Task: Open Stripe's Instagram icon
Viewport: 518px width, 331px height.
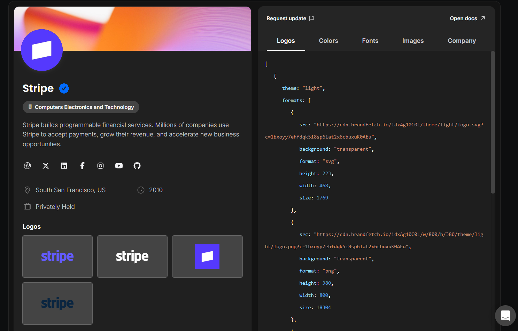Action: (101, 166)
